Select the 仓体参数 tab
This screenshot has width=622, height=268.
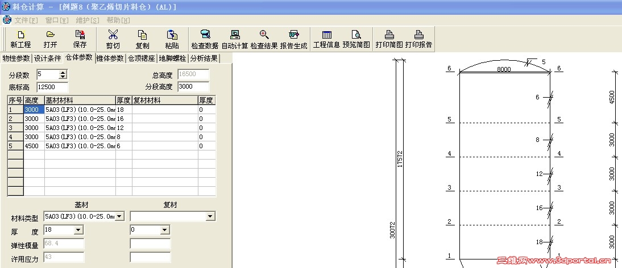click(x=79, y=57)
